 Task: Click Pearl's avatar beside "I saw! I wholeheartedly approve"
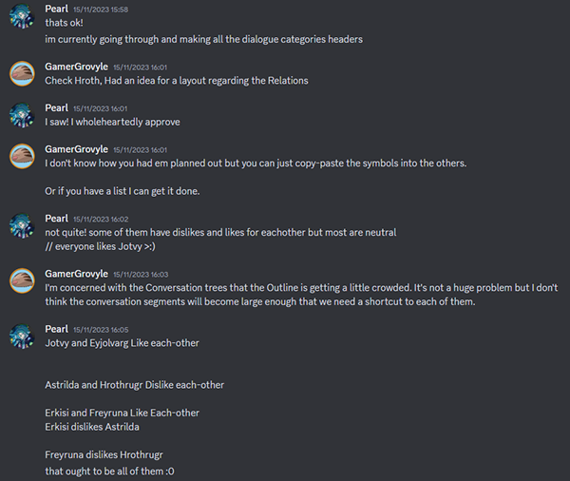point(22,115)
